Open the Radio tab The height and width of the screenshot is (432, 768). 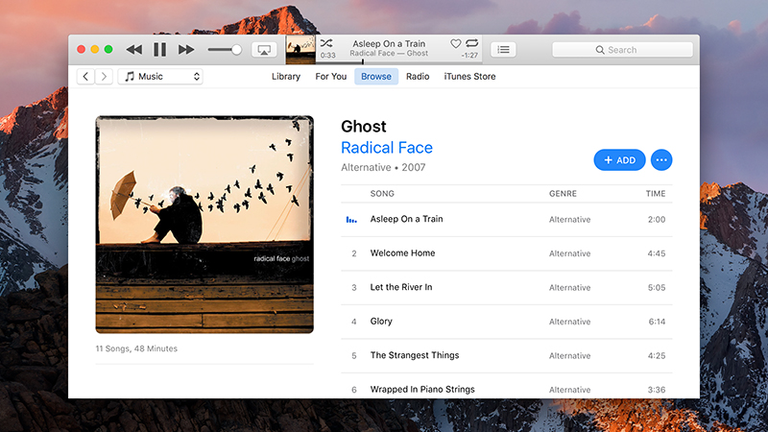point(418,77)
